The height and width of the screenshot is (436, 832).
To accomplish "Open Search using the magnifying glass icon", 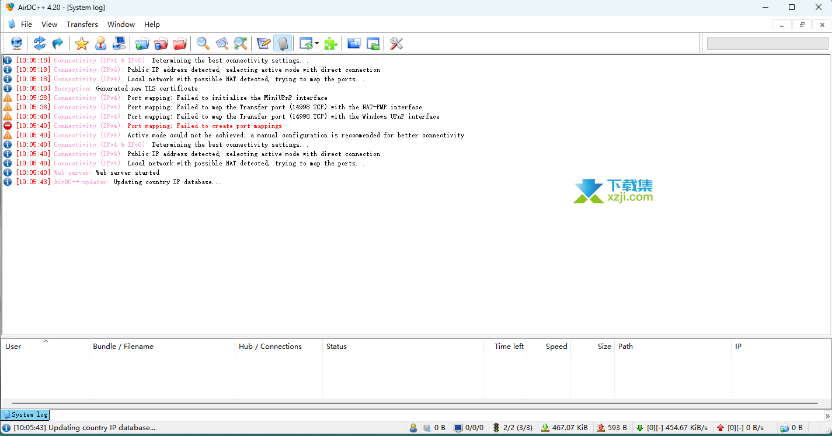I will tap(203, 43).
